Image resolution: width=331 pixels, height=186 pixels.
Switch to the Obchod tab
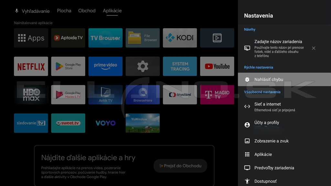click(x=87, y=11)
